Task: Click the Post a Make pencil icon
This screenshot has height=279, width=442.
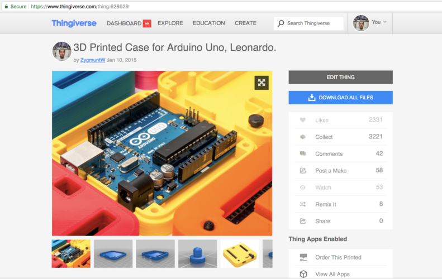Action: [302, 171]
